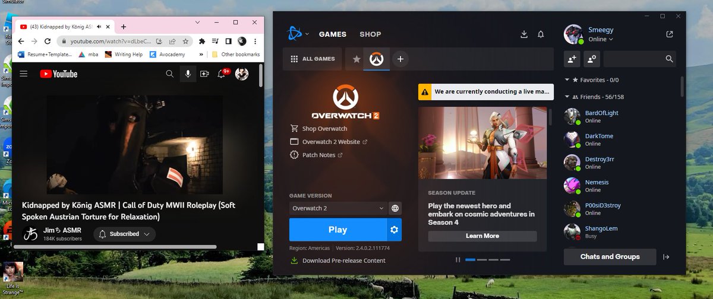
Task: Pause the news carousel
Action: pos(458,259)
